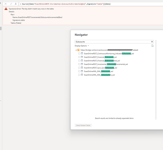Focus the Navigator search field

[113, 42]
